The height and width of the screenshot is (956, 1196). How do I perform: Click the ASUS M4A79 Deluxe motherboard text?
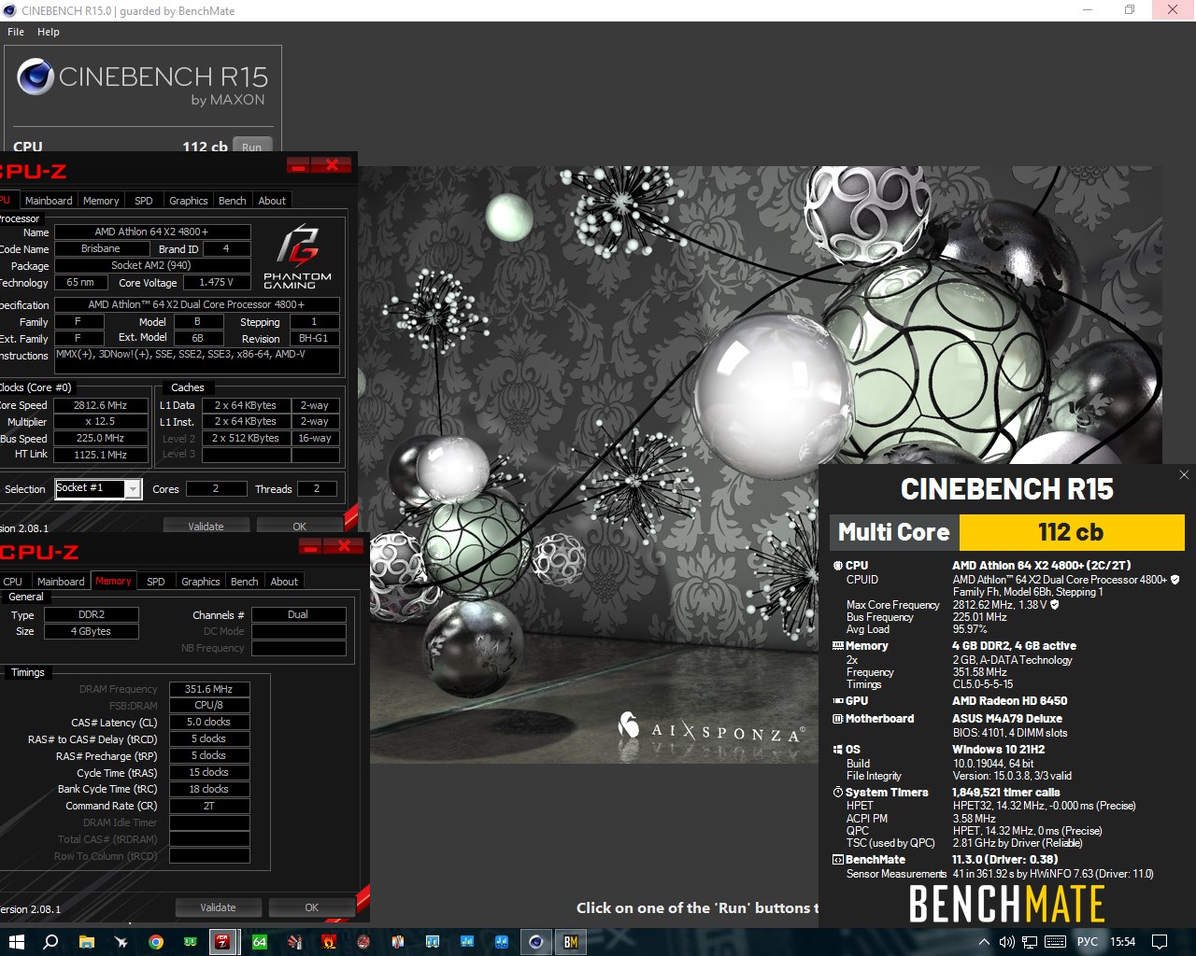pyautogui.click(x=1007, y=719)
